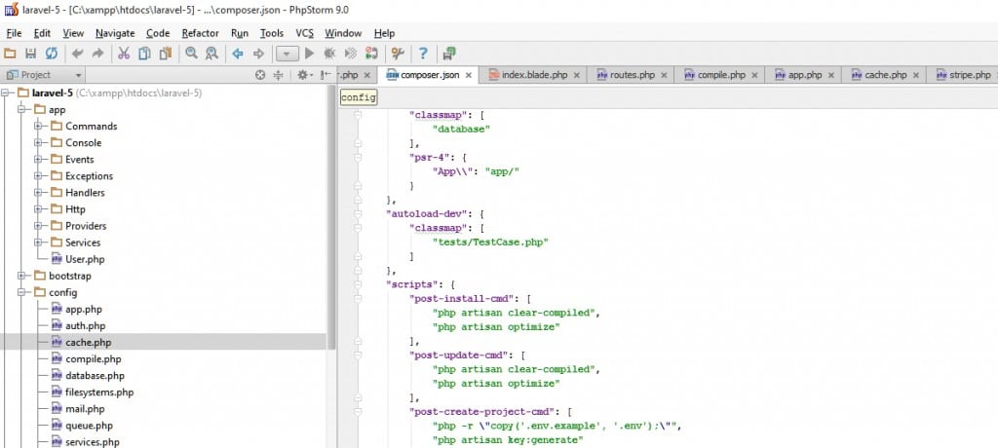Click the Open folder toolbar icon
Screen dimensions: 998x448
click(x=10, y=54)
